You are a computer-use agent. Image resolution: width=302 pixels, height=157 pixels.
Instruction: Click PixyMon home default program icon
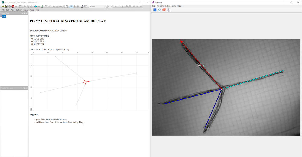click(159, 10)
